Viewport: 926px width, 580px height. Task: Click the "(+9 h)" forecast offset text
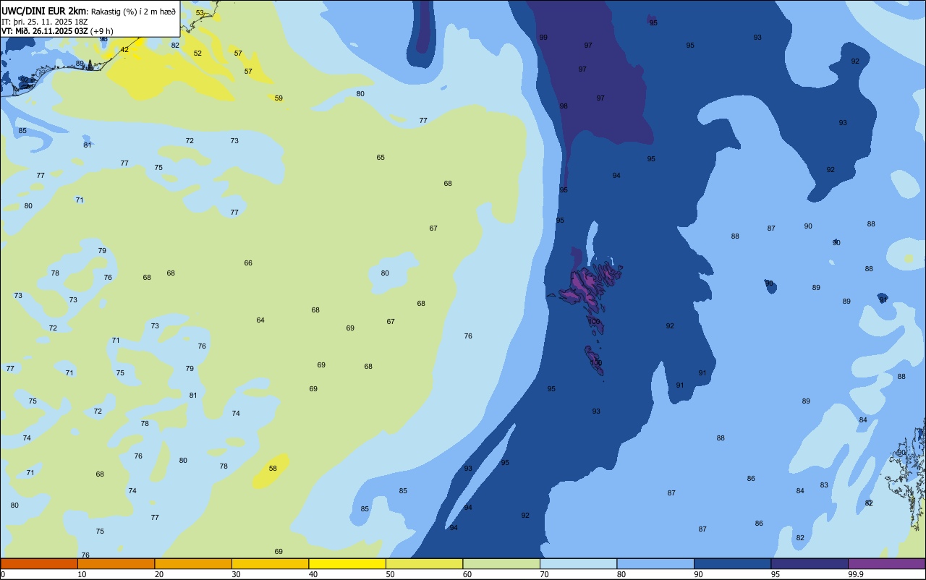tap(103, 31)
